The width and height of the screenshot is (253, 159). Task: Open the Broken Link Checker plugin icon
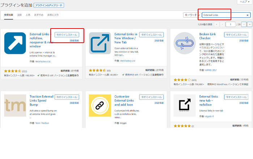(x=185, y=43)
